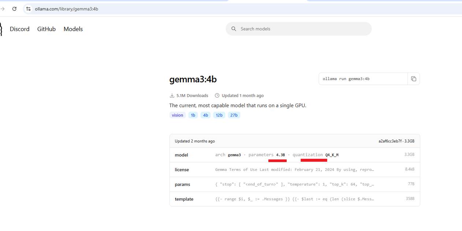Click the 5.1M Downloads text
462x231 pixels.
(192, 96)
